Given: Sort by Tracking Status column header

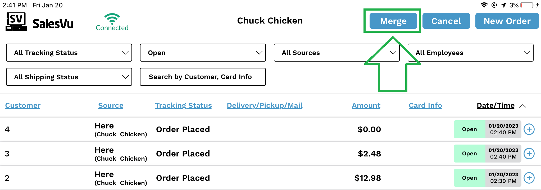Looking at the screenshot, I should 183,105.
